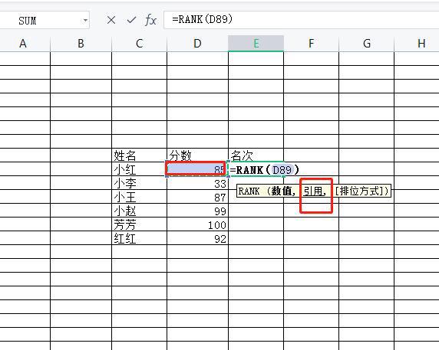Click the cell containing 红红
The height and width of the screenshot is (350, 439).
(139, 238)
